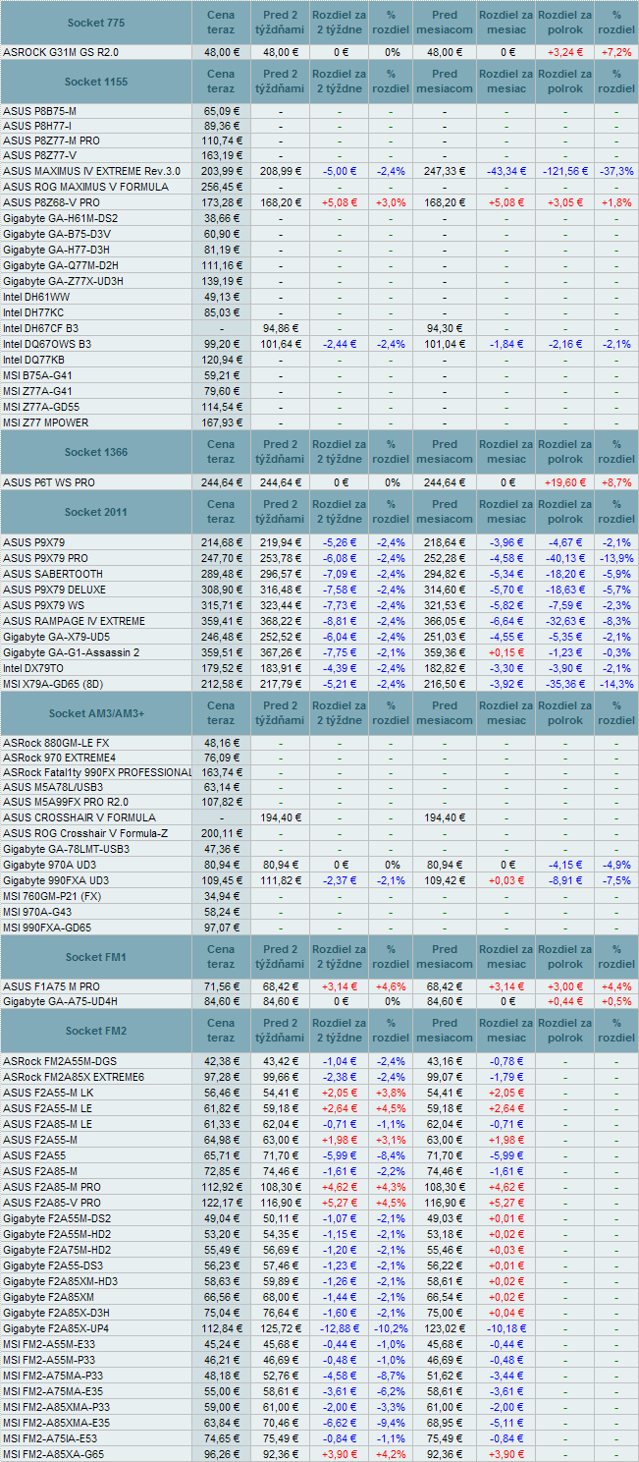This screenshot has width=639, height=1462.
Task: Click ASRock Fatal1ty 990FX PROFESSIONAL name
Action: pyautogui.click(x=97, y=773)
